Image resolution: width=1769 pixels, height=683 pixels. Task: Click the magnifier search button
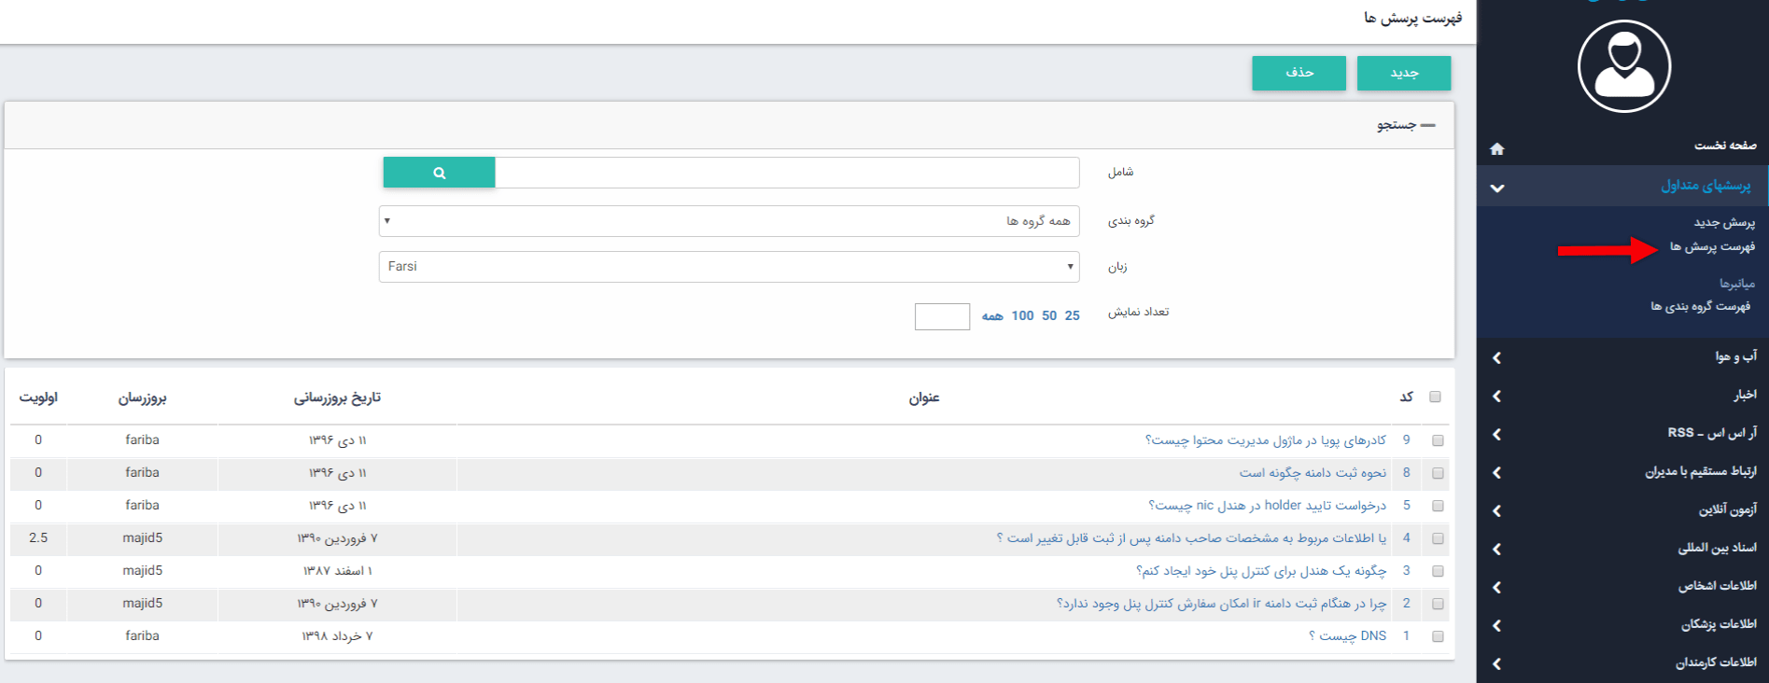click(x=439, y=173)
